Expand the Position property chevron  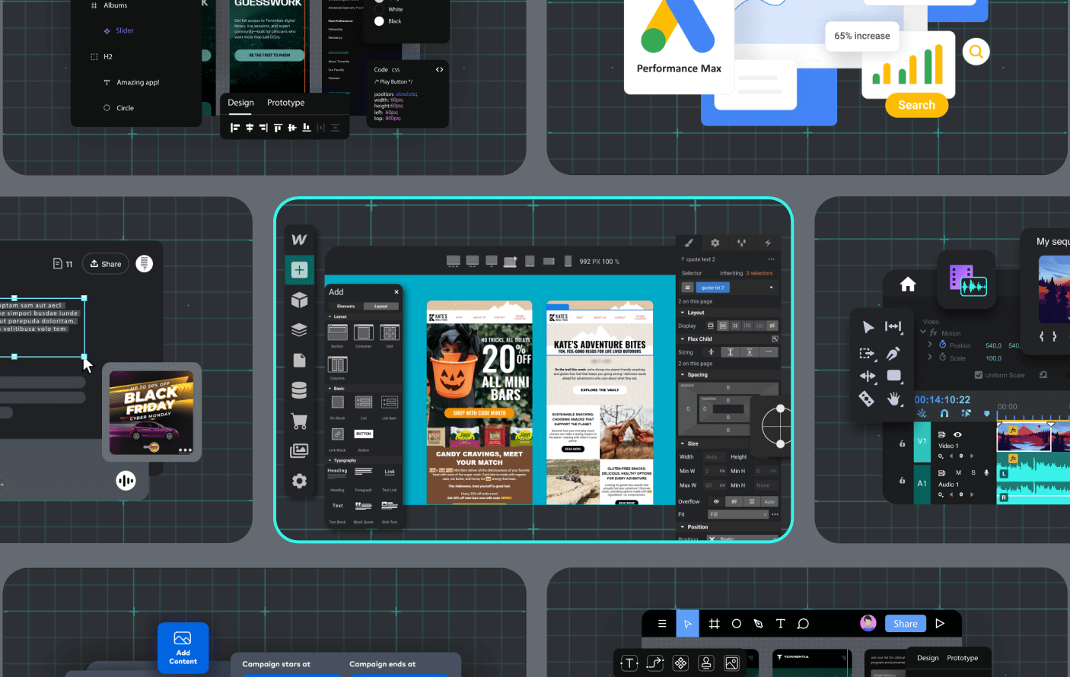pyautogui.click(x=930, y=345)
